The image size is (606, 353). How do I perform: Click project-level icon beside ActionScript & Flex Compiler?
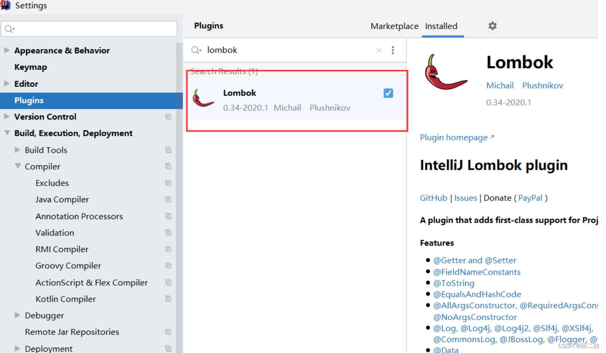coord(168,282)
